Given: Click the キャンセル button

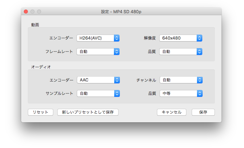Looking at the screenshot, I should coord(171,112).
